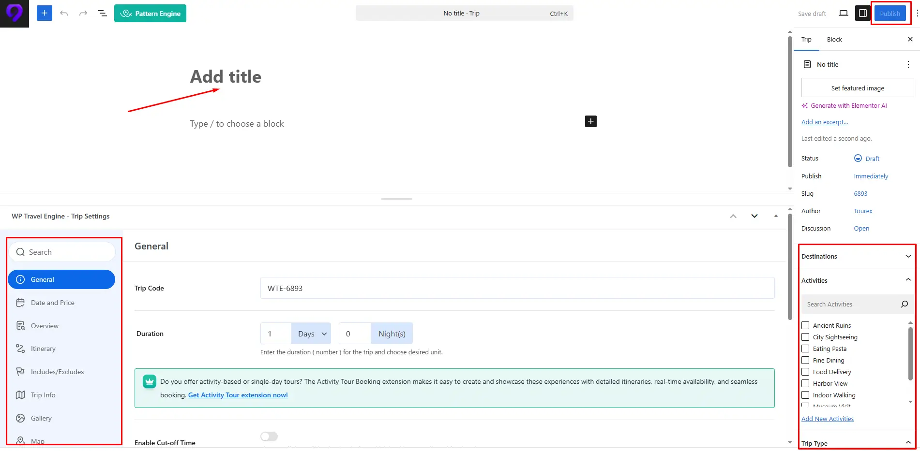Open the preview device icon
Screen dimensions: 920x451
pos(844,14)
